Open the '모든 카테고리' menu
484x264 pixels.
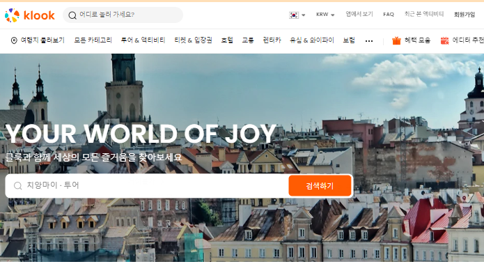coord(93,40)
